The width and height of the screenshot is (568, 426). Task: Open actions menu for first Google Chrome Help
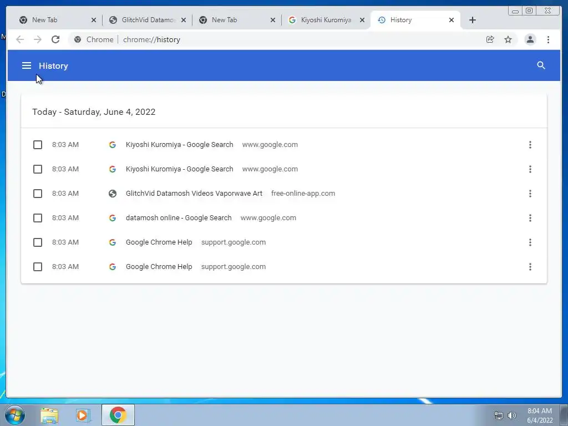coord(530,242)
